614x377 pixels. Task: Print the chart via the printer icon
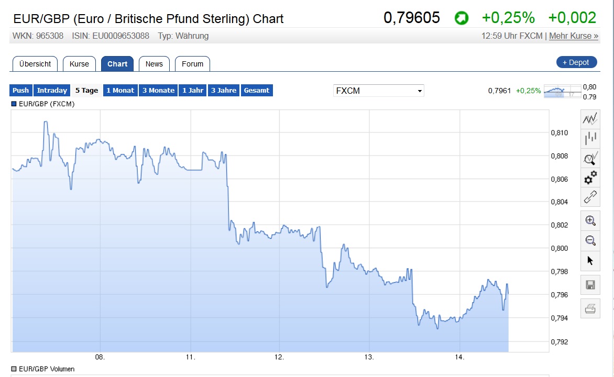click(590, 309)
